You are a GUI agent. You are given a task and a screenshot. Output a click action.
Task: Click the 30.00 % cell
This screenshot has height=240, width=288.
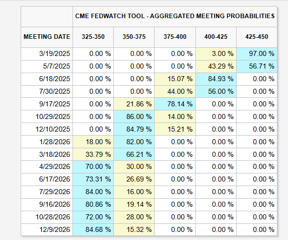pyautogui.click(x=134, y=166)
